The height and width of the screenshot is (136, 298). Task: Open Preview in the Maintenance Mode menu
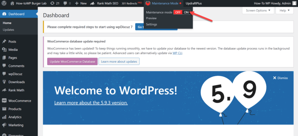pyautogui.click(x=151, y=18)
